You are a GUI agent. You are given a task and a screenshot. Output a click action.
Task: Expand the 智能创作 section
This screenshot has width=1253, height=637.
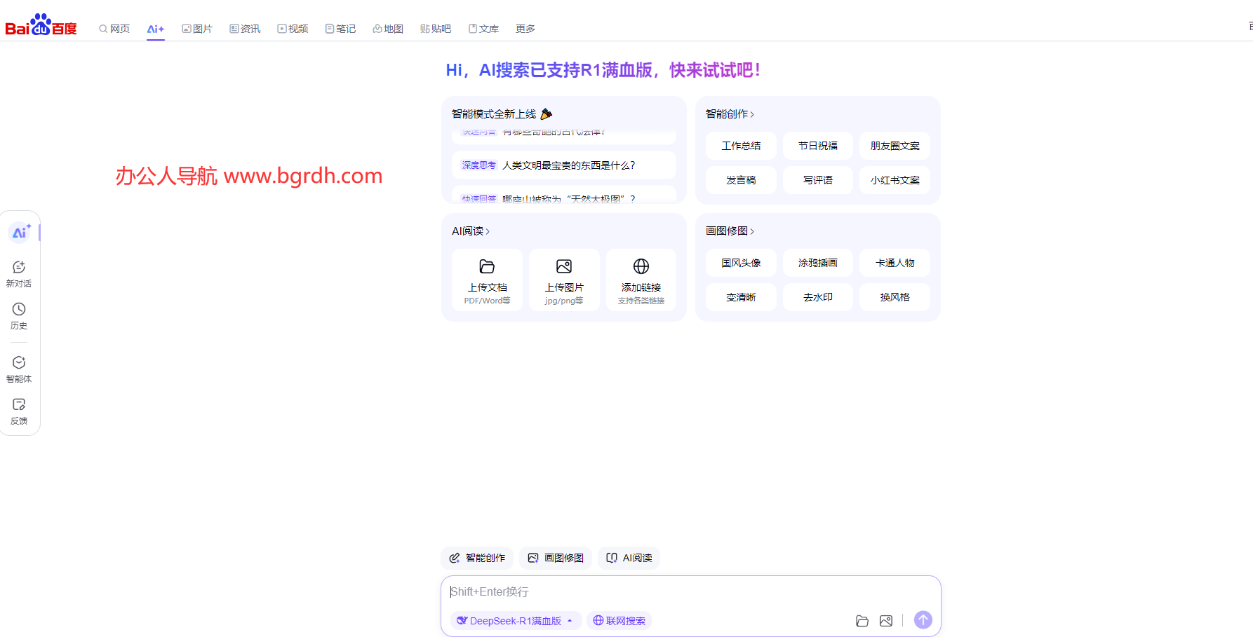[x=728, y=114]
